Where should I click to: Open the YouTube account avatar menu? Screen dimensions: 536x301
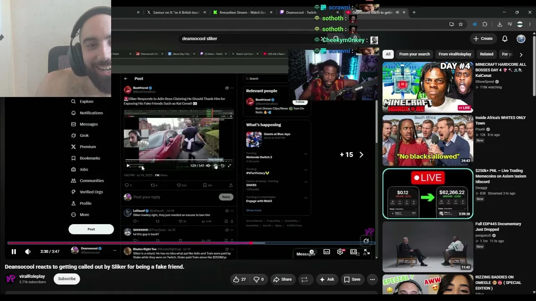coord(521,38)
